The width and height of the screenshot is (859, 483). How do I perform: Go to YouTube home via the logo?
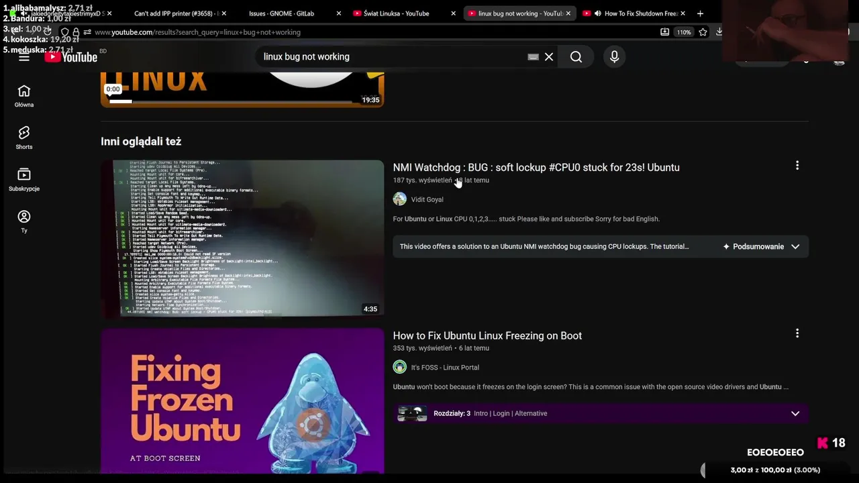pos(71,57)
